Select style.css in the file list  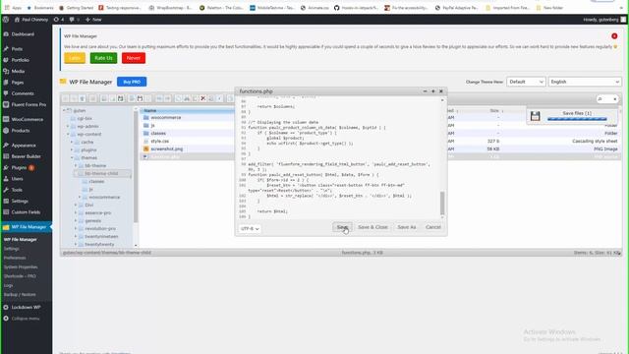159,141
